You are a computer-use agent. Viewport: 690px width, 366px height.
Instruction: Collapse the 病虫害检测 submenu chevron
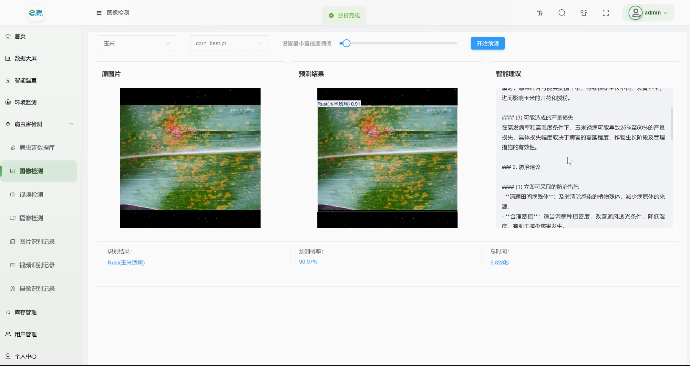[x=72, y=124]
